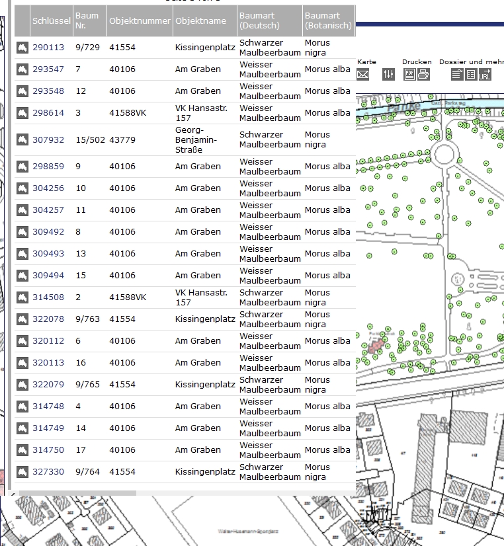Click the printer icon under Drucken
This screenshot has width=504, height=546.
pyautogui.click(x=423, y=74)
